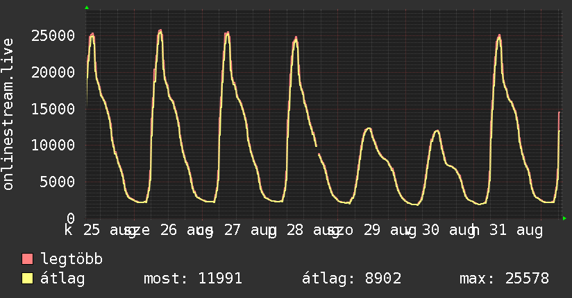Click the yellow átlag legend swatch
572x298 pixels.
[27, 279]
